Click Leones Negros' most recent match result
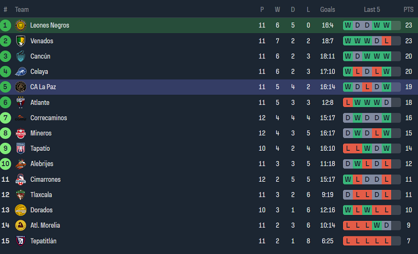This screenshot has height=254, width=418. click(x=387, y=25)
